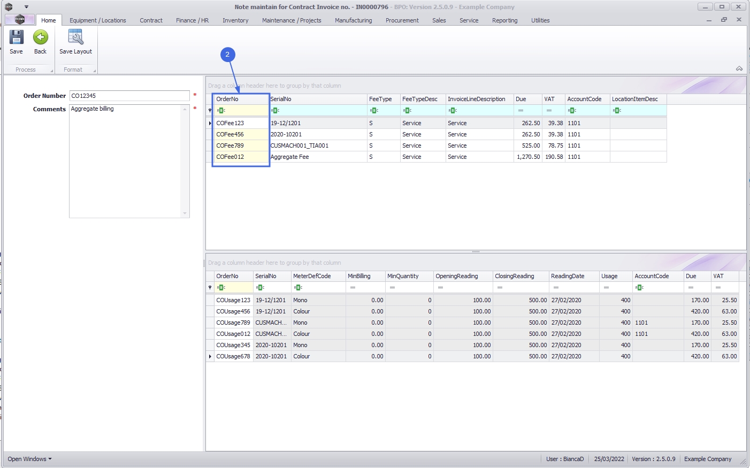Click the Save icon in ribbon
Image resolution: width=750 pixels, height=468 pixels.
17,37
